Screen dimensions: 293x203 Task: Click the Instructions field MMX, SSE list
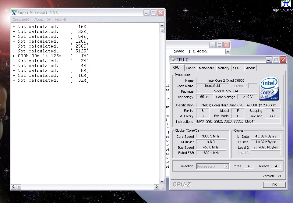tap(238, 122)
